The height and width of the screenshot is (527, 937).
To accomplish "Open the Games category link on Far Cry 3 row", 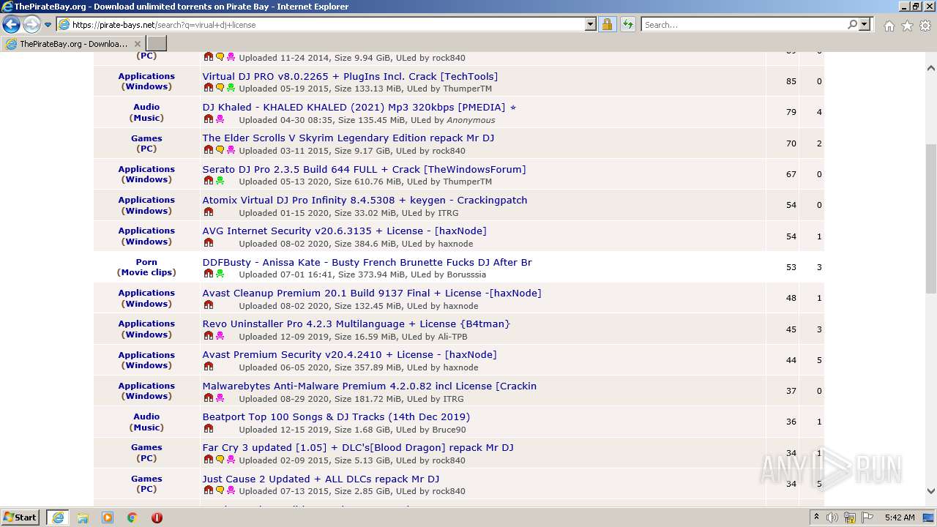I will [x=146, y=447].
